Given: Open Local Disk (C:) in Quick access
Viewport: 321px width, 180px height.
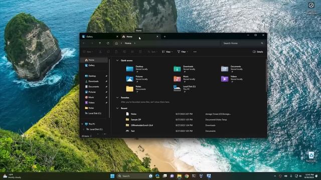Looking at the screenshot, I should 185,88.
